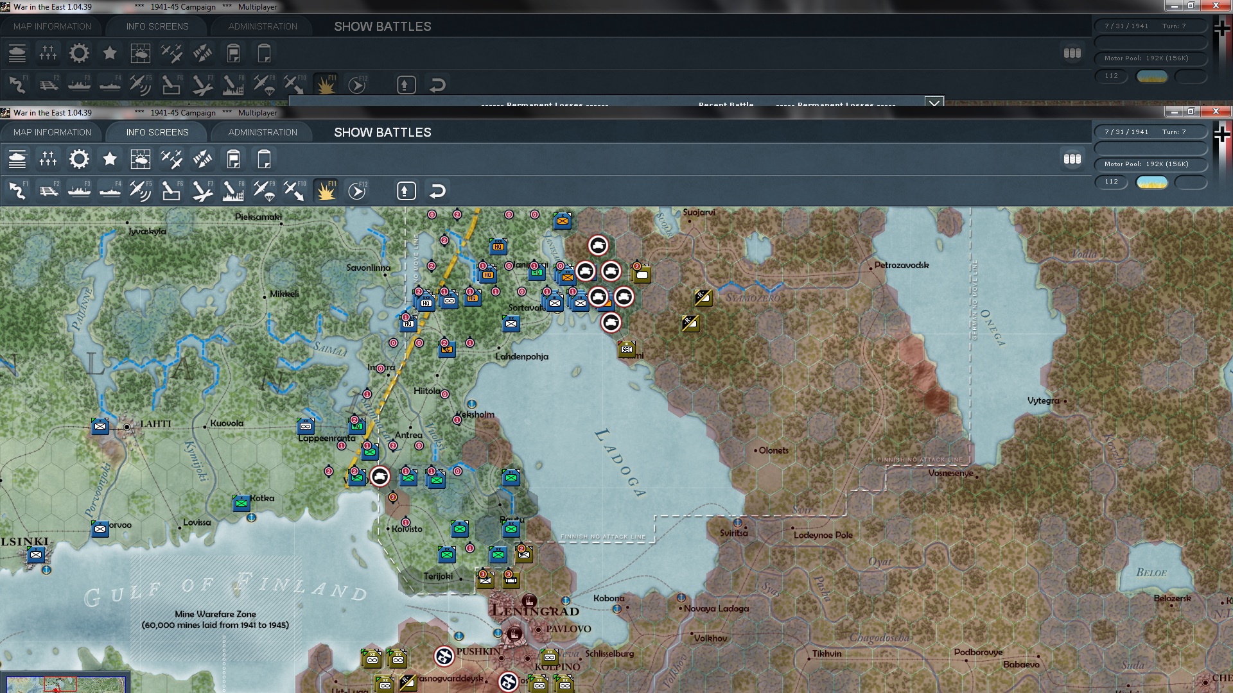The width and height of the screenshot is (1233, 693).
Task: Click the weather indicator pill
Action: [x=1152, y=182]
